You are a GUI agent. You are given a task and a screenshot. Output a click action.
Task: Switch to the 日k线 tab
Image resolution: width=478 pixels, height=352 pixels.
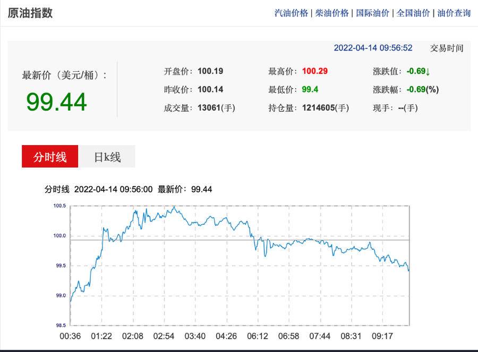pyautogui.click(x=107, y=156)
